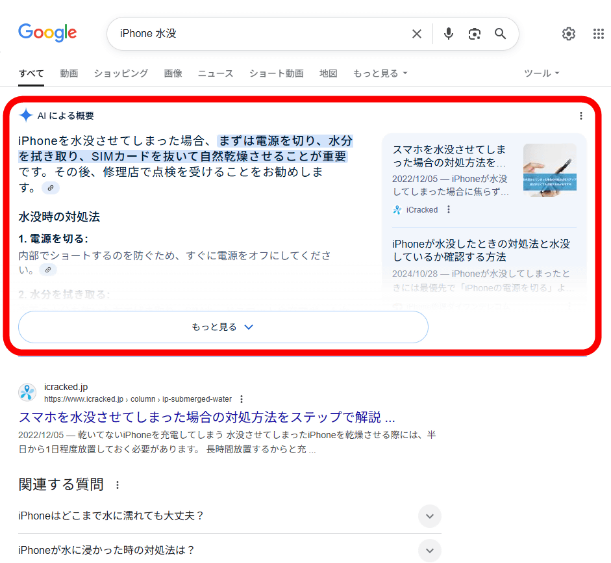Switch to the ショート動画 tab
Screen dimensions: 611x563
pyautogui.click(x=276, y=73)
